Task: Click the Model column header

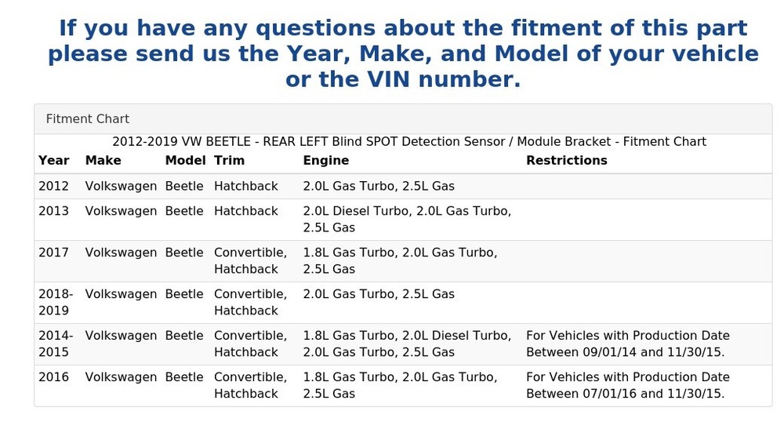Action: [x=185, y=161]
